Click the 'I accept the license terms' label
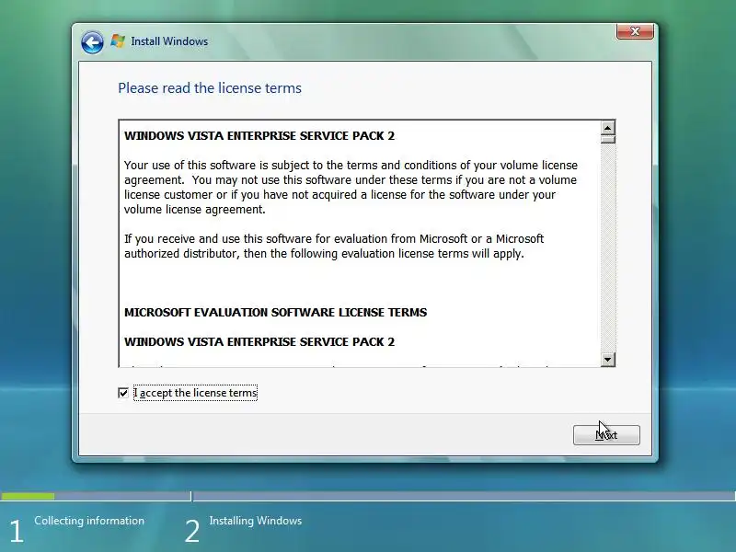The height and width of the screenshot is (552, 736). (x=195, y=393)
